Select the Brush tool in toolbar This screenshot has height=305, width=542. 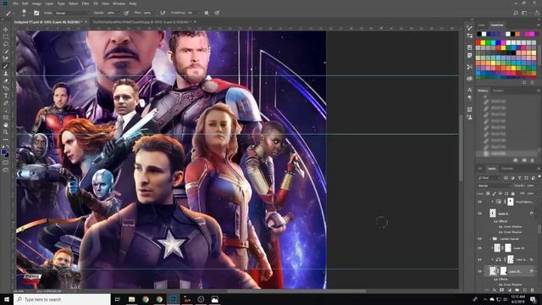click(6, 66)
